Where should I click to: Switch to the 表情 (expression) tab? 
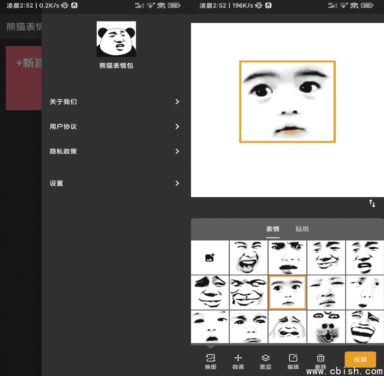point(273,229)
